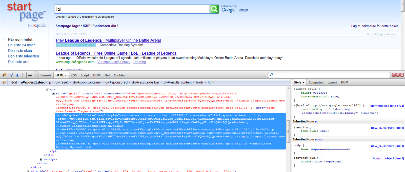Click the 'De siste 24 timer' filter
The height and width of the screenshot is (172, 405).
[x=22, y=45]
